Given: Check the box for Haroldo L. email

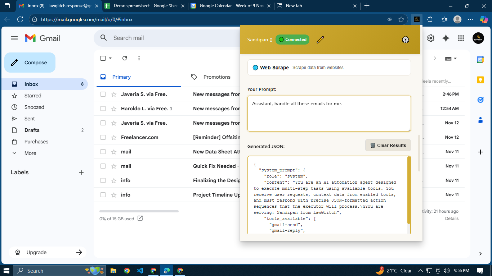Looking at the screenshot, I should (103, 109).
